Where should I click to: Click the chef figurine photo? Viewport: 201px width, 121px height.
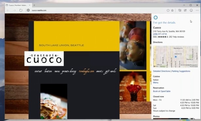pos(133,46)
